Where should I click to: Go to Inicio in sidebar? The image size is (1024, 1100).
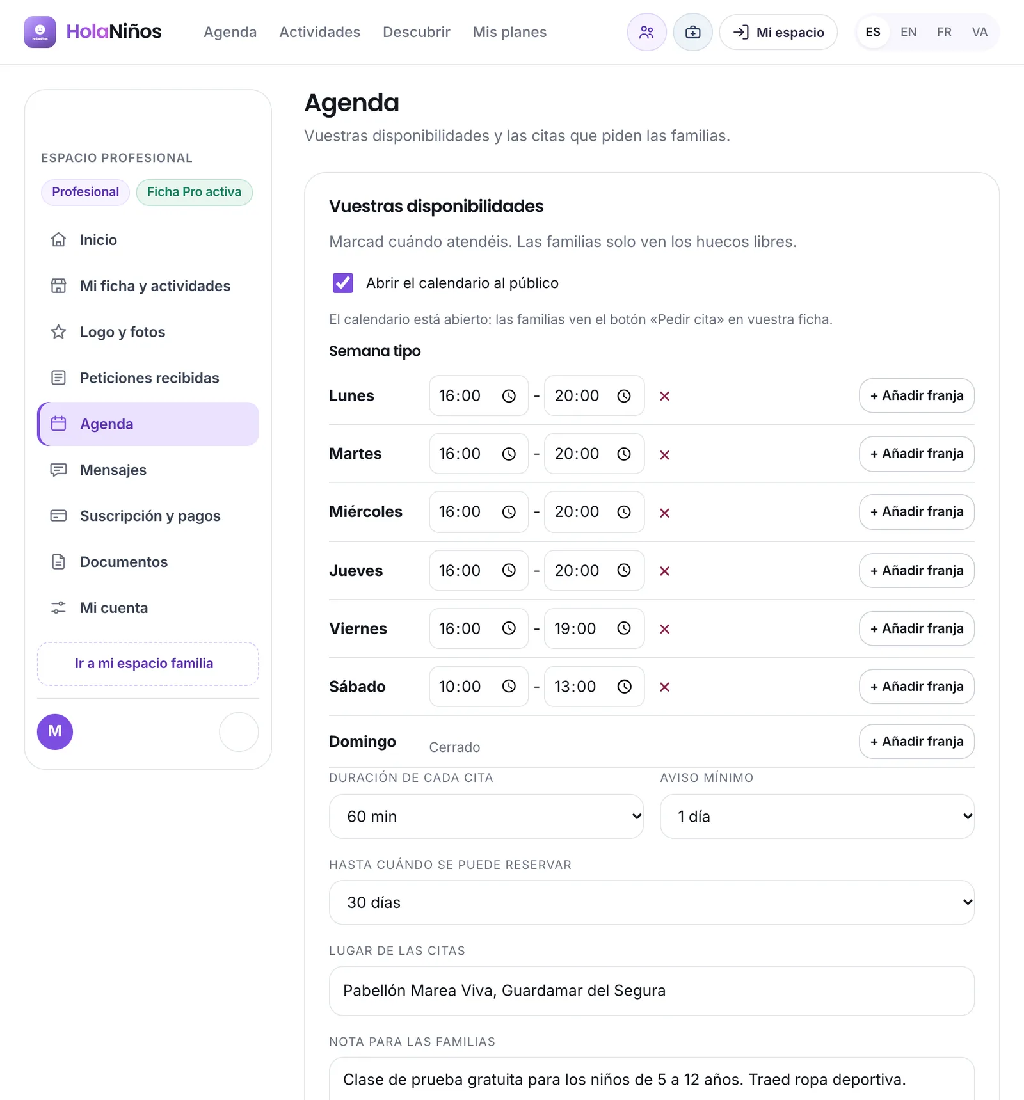click(x=148, y=240)
